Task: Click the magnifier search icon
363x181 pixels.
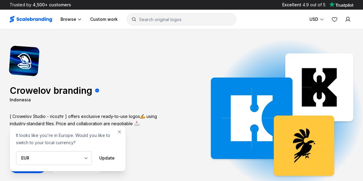Action: coord(134,19)
